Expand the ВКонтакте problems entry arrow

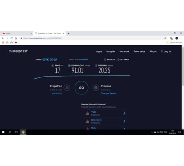click(125, 121)
